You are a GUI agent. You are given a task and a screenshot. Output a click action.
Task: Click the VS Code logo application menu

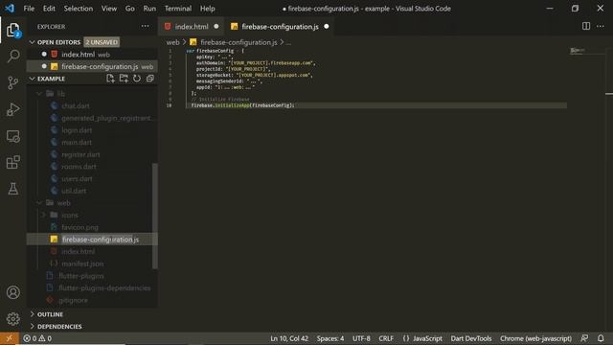[10, 9]
